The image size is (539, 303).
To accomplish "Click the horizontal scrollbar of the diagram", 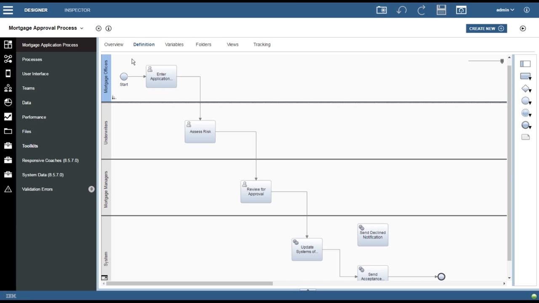I will (x=189, y=283).
